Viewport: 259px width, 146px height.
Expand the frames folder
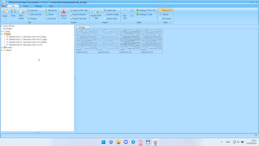tap(2, 47)
